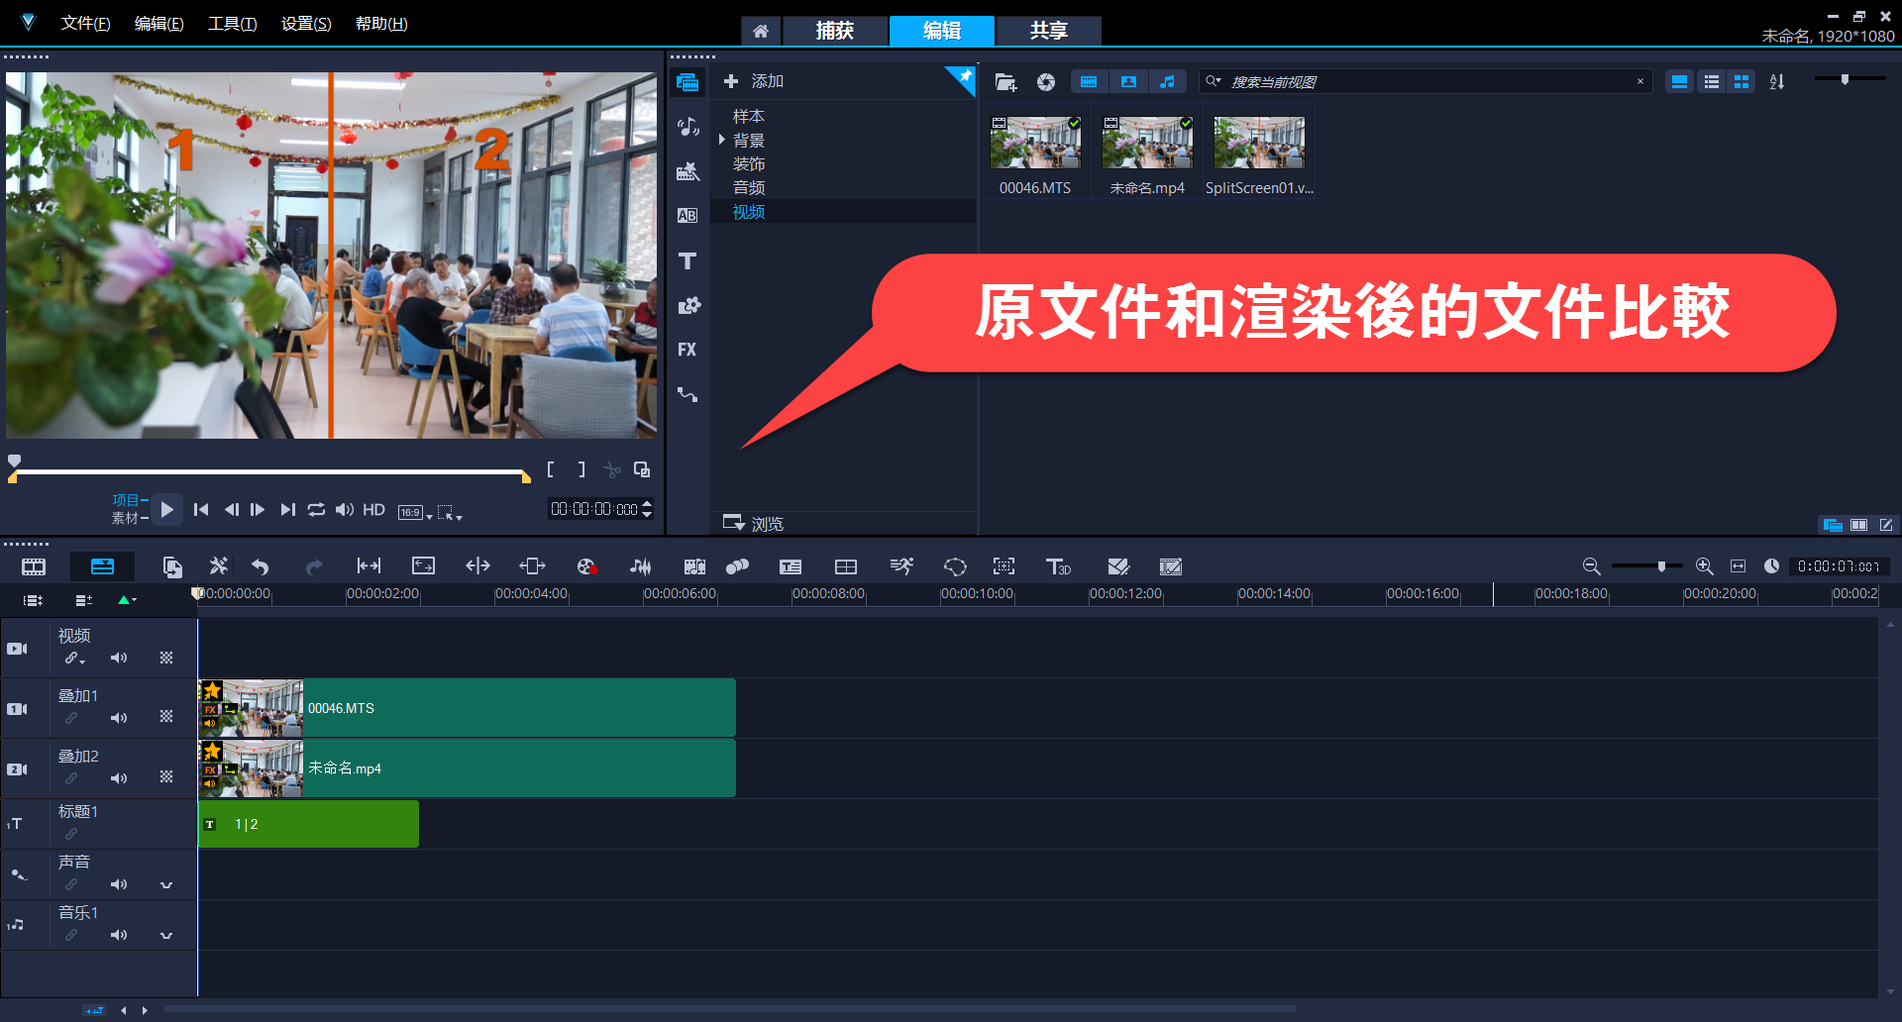This screenshot has width=1902, height=1022.
Task: Open the preview resize/crop mode dropdown
Action: coord(450,512)
